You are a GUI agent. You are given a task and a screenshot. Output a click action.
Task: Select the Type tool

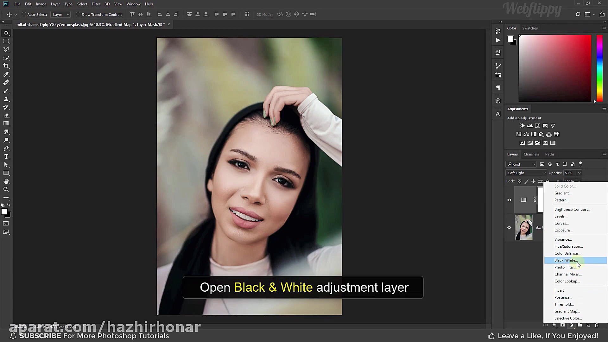(6, 157)
